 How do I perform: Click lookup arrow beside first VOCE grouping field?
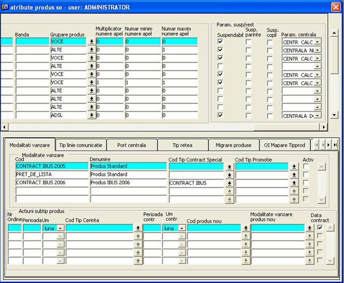[x=91, y=41]
